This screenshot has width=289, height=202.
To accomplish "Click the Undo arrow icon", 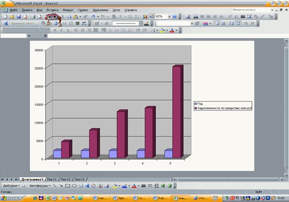I will click(93, 17).
